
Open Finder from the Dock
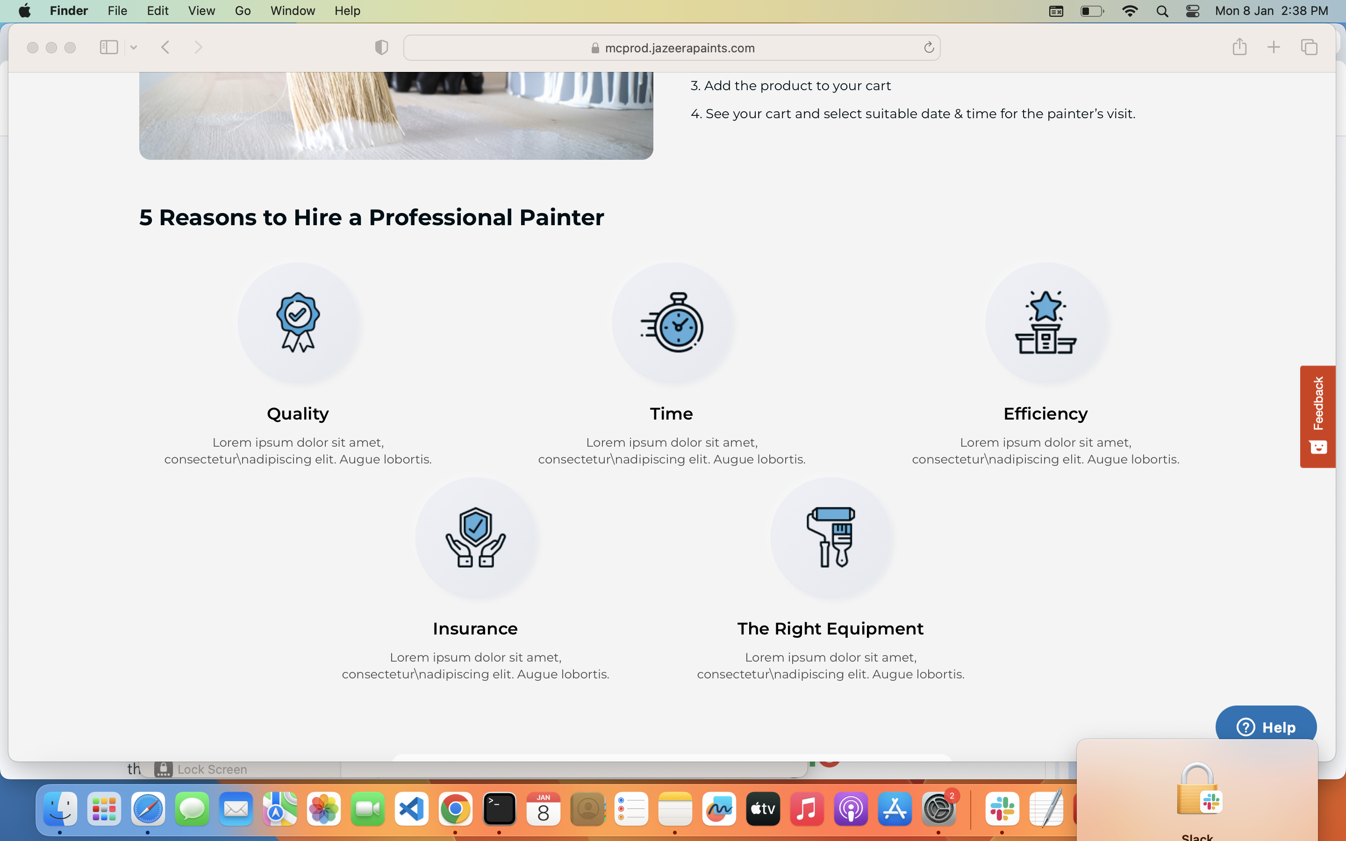(x=60, y=809)
